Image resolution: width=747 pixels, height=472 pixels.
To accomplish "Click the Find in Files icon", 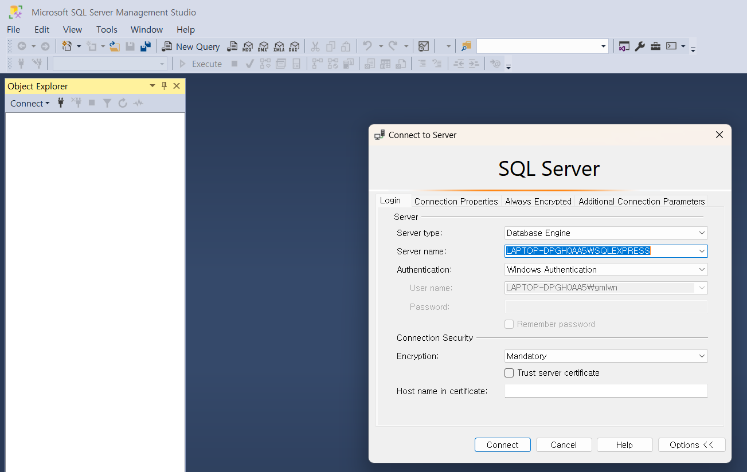I will coord(466,46).
